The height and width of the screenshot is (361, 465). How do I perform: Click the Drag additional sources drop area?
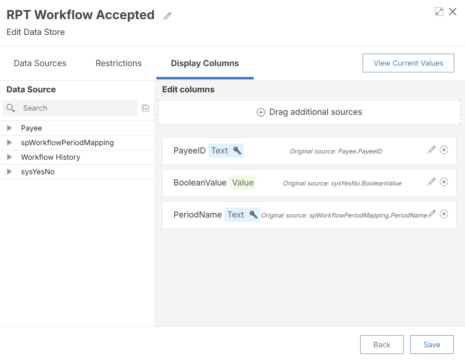pos(309,112)
